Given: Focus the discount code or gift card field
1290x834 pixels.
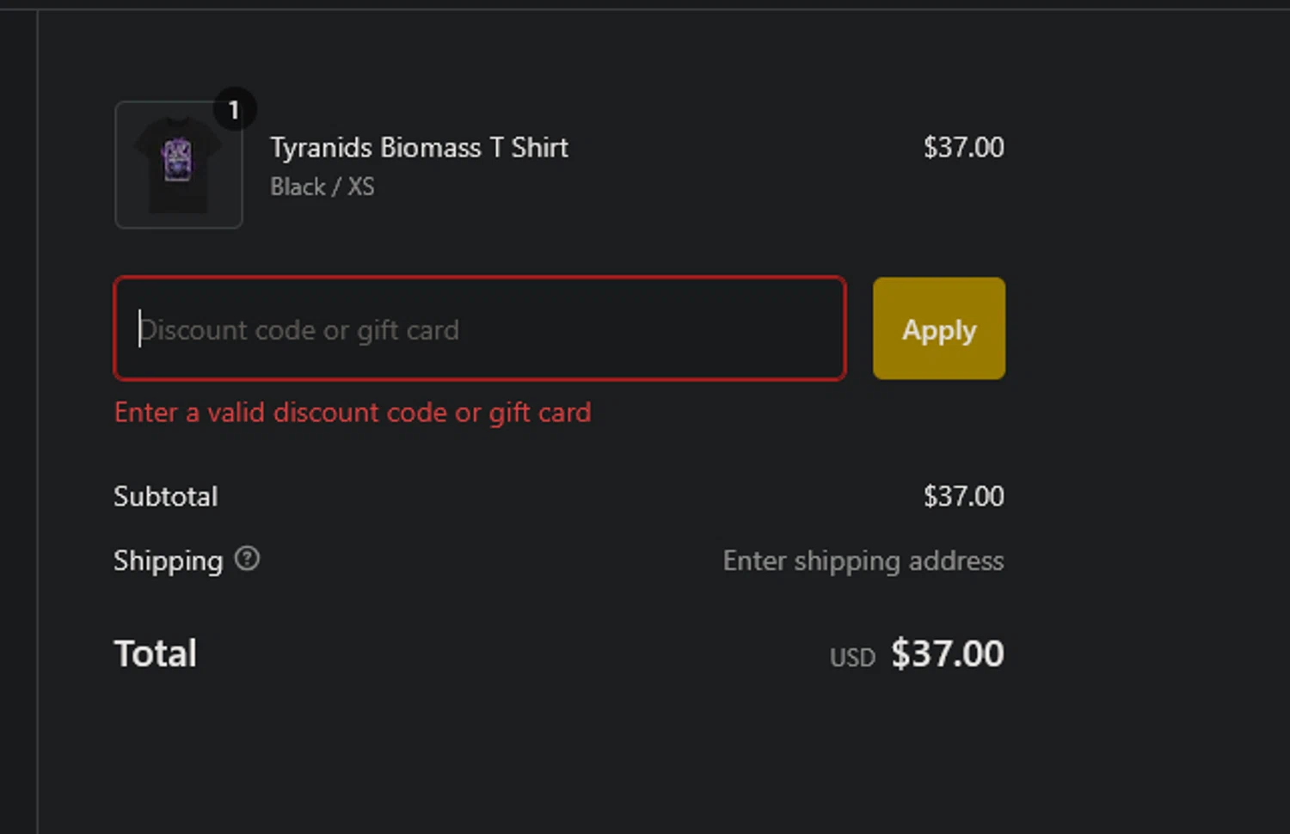Looking at the screenshot, I should pyautogui.click(x=480, y=329).
